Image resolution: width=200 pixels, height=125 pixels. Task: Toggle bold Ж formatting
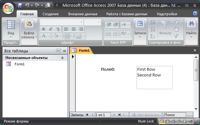click(x=43, y=29)
